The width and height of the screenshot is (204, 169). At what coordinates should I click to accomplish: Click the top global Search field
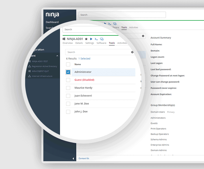point(122,15)
